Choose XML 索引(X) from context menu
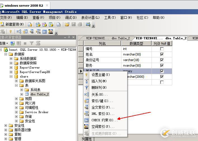 [x=105, y=114]
